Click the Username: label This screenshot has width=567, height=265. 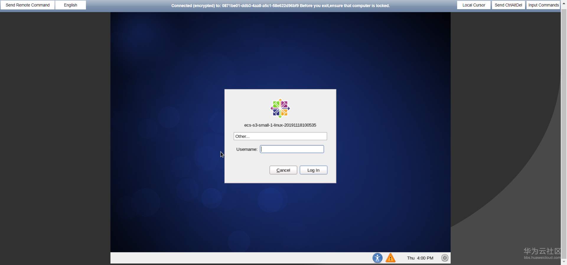247,149
